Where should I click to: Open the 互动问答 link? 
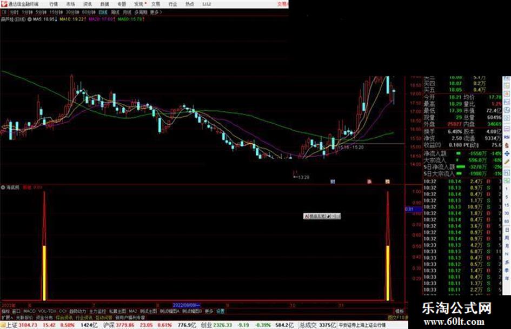pos(104,317)
